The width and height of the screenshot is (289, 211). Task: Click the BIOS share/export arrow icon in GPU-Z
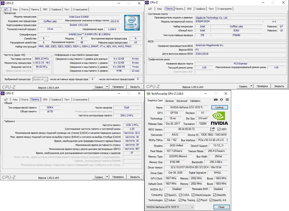213,129
